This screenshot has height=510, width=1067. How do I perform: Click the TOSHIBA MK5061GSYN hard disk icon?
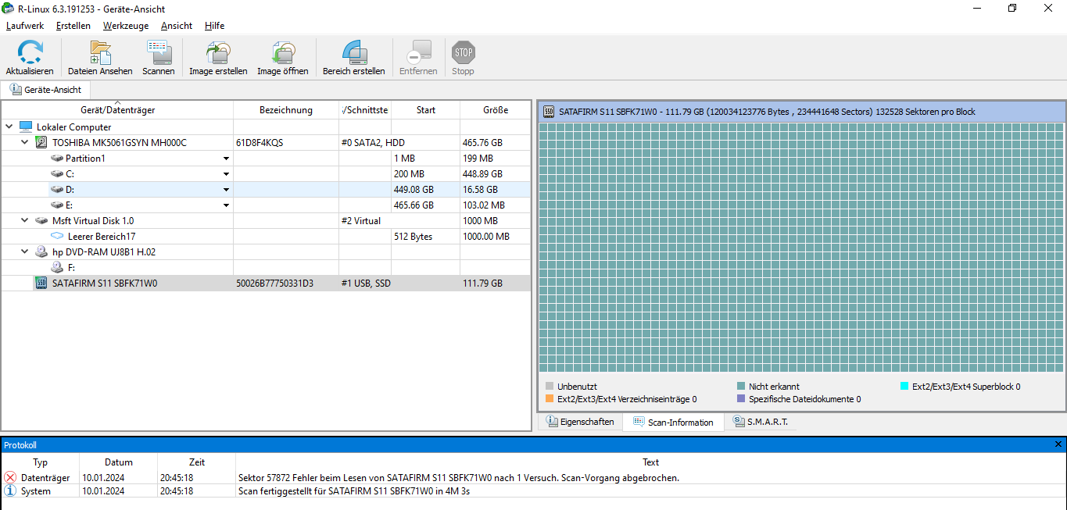pyautogui.click(x=41, y=142)
